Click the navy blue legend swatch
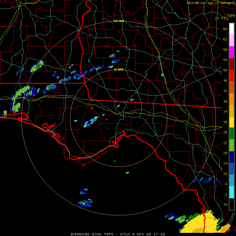 click(232, 157)
